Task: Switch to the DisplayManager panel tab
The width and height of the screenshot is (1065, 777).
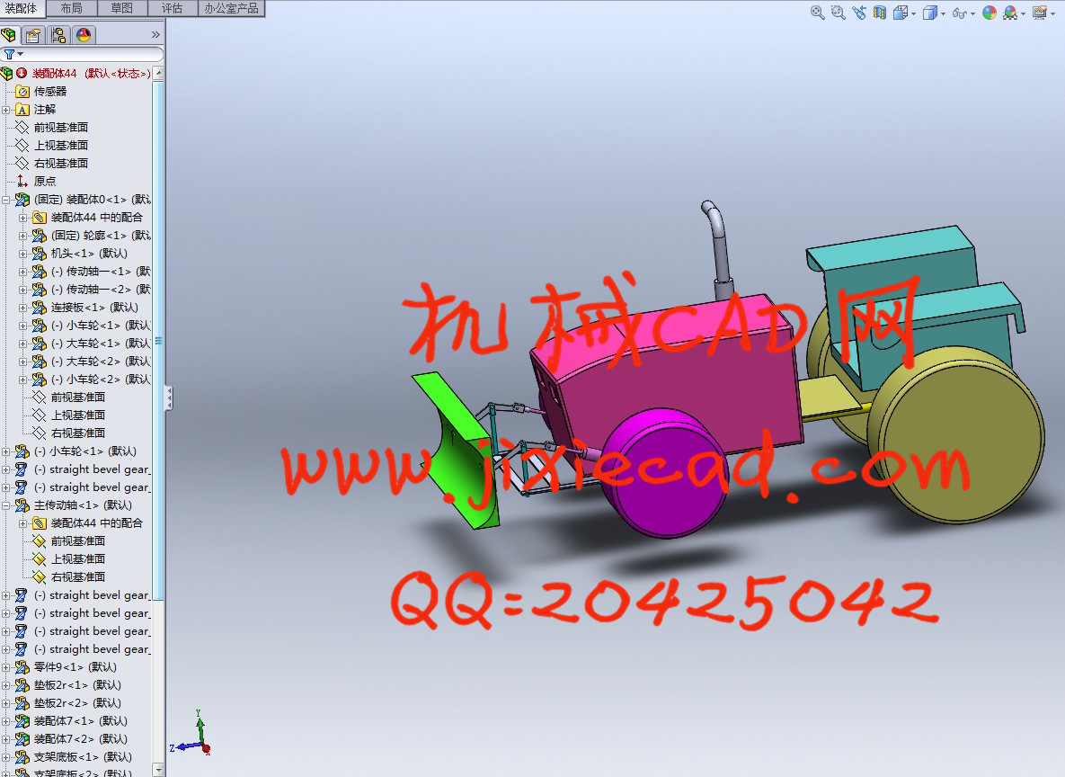Action: pos(84,35)
